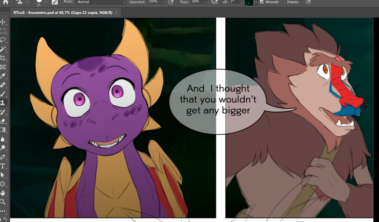Enable airbrush build-up effects icon
379x222 pixels.
(x=215, y=2)
